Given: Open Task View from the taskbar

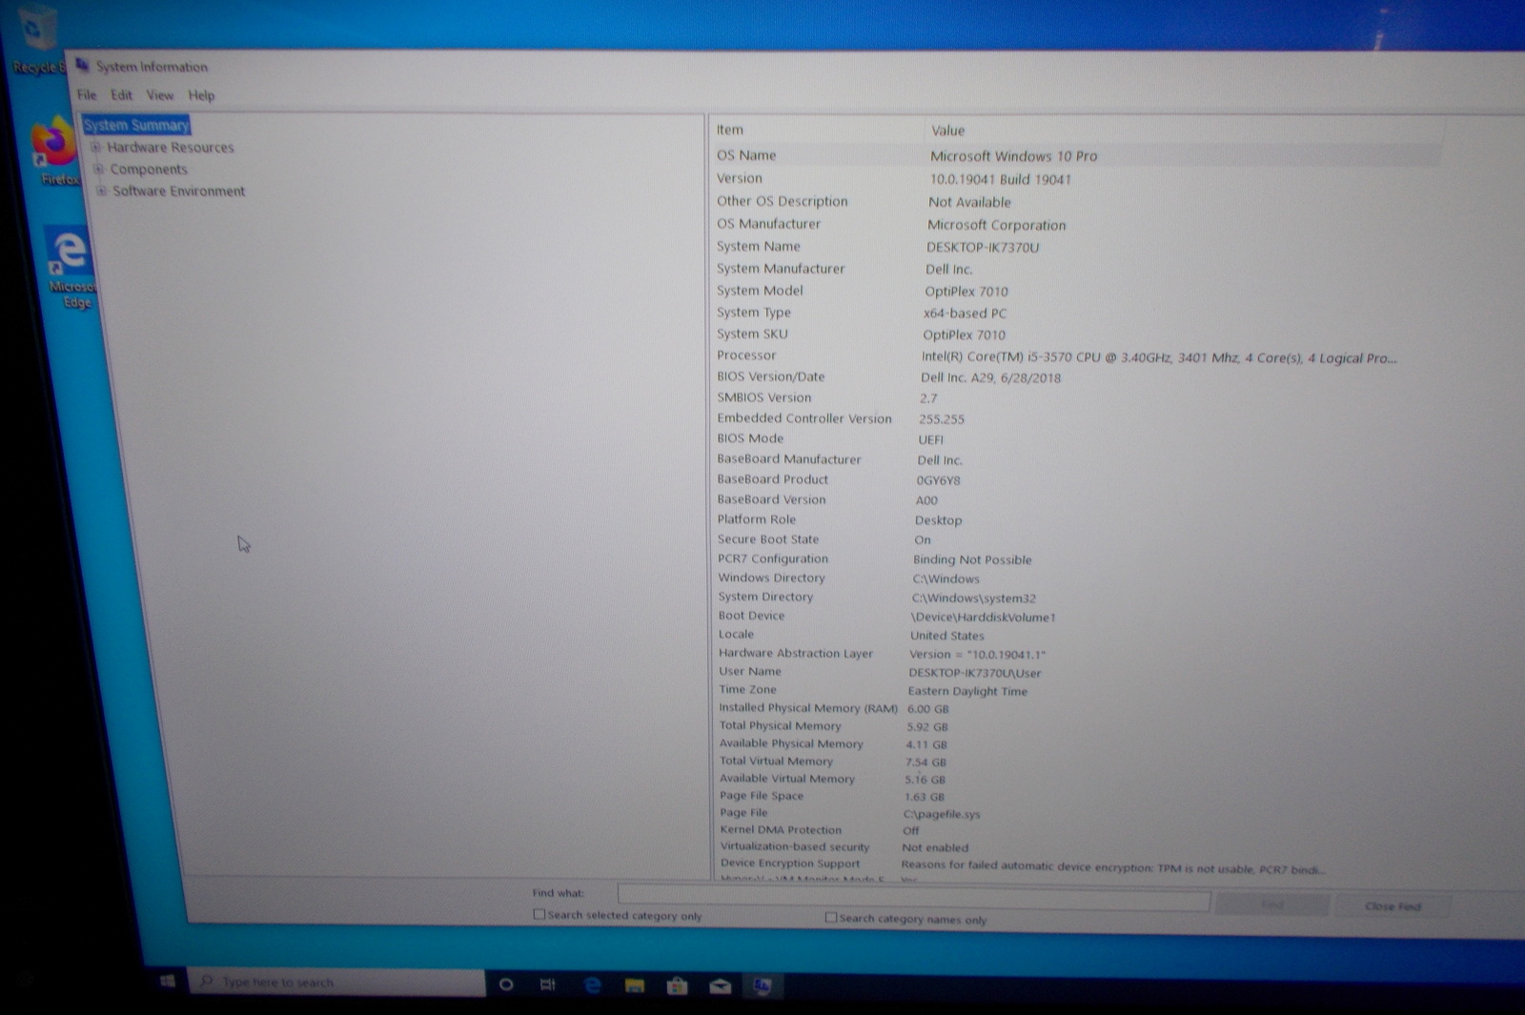Looking at the screenshot, I should tap(548, 985).
